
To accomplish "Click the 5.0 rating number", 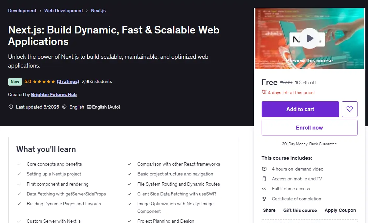I will [x=28, y=81].
